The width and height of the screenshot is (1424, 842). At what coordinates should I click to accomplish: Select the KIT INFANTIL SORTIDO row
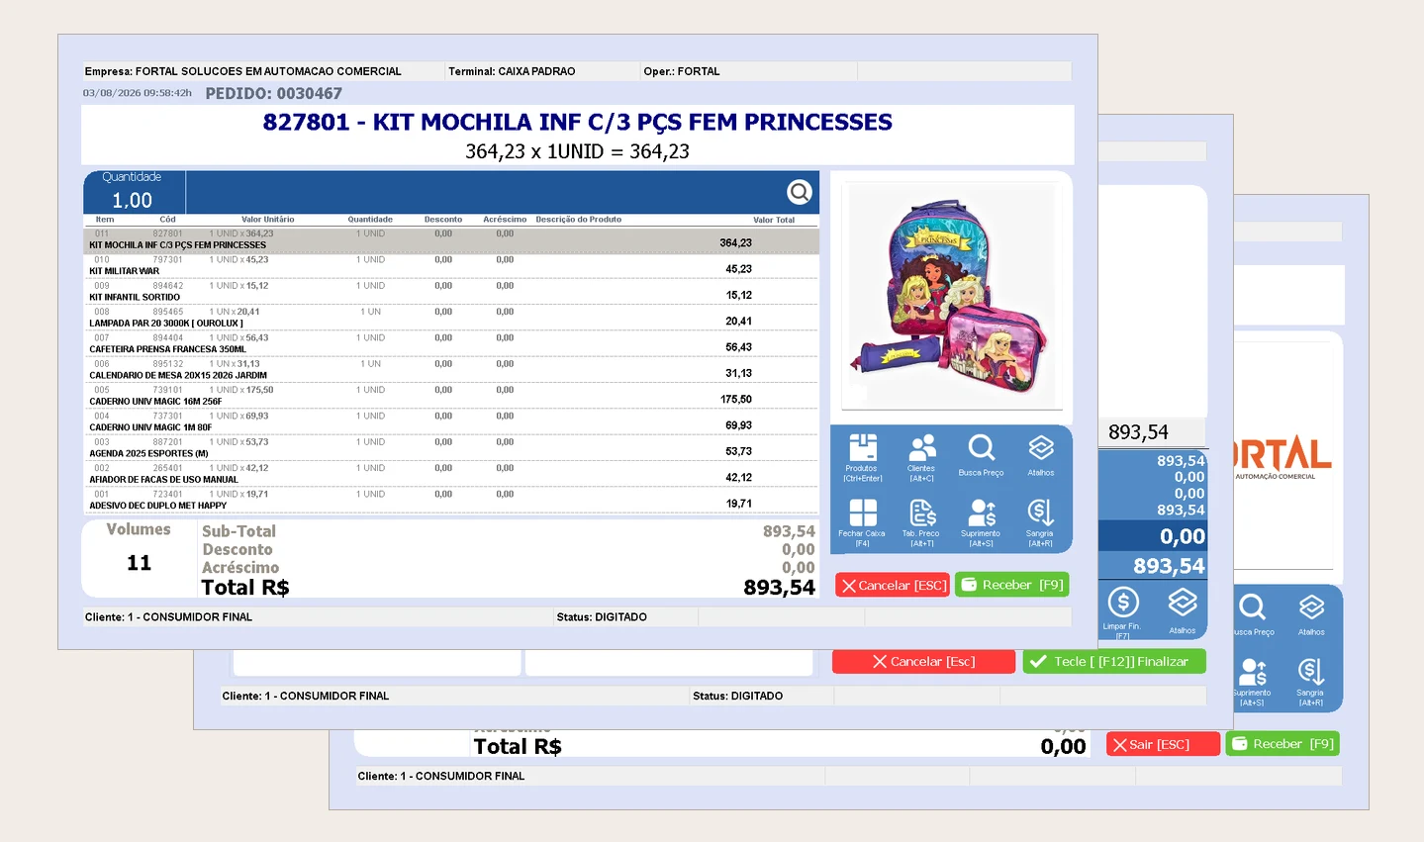[451, 291]
